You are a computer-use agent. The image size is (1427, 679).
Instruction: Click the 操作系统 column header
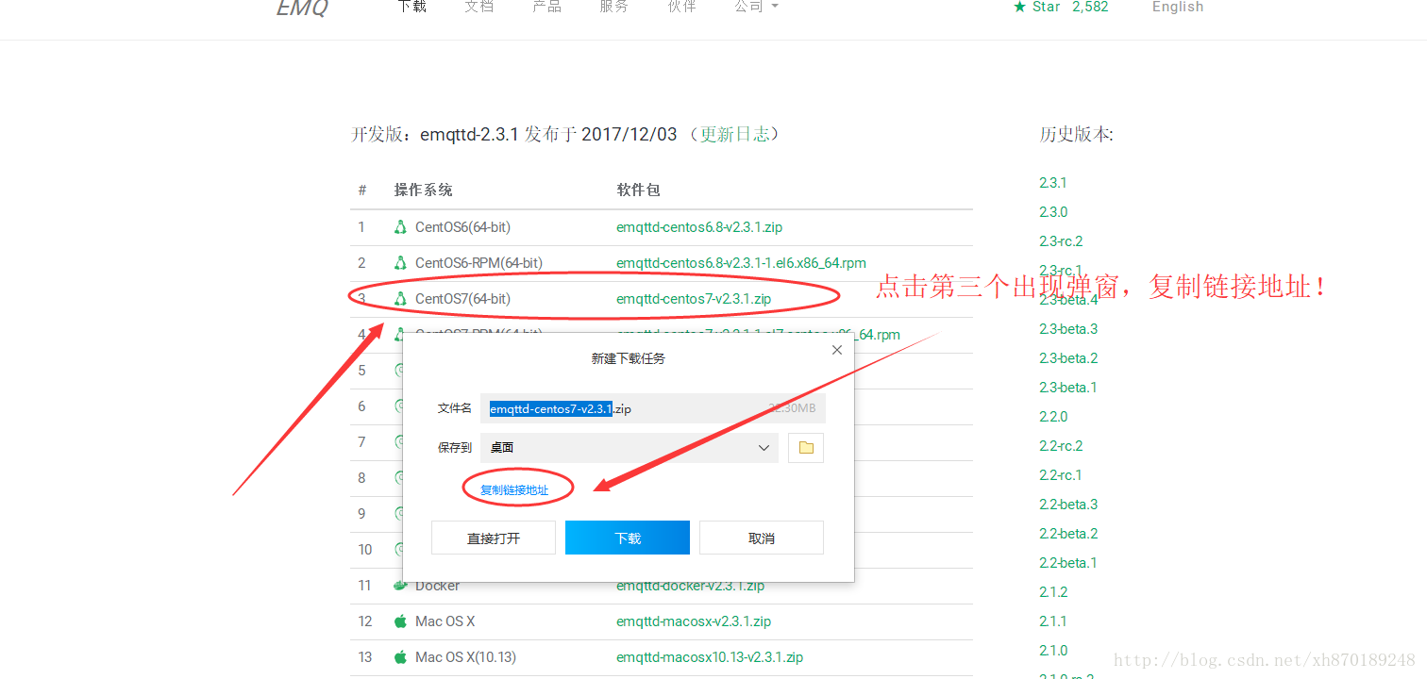tap(423, 190)
